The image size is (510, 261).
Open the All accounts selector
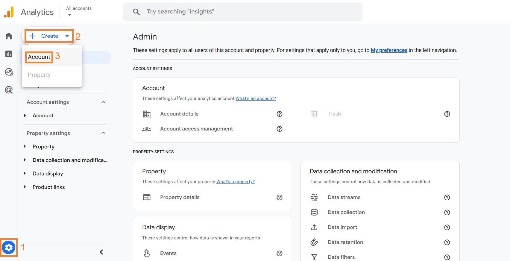pyautogui.click(x=79, y=11)
